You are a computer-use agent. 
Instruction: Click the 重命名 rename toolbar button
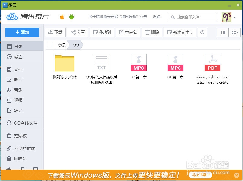click(128, 32)
